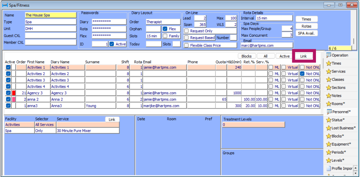The height and width of the screenshot is (177, 360).
Task: Check ML for the anna3 row
Action: tap(271, 106)
